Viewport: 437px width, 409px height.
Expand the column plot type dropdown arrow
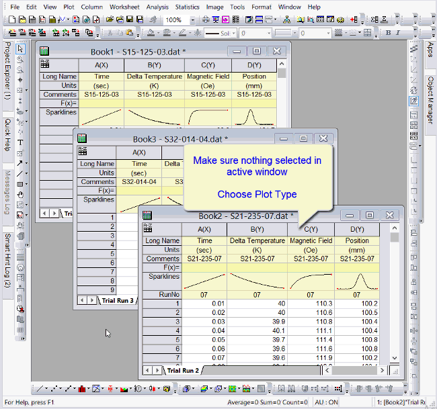pyautogui.click(x=89, y=388)
